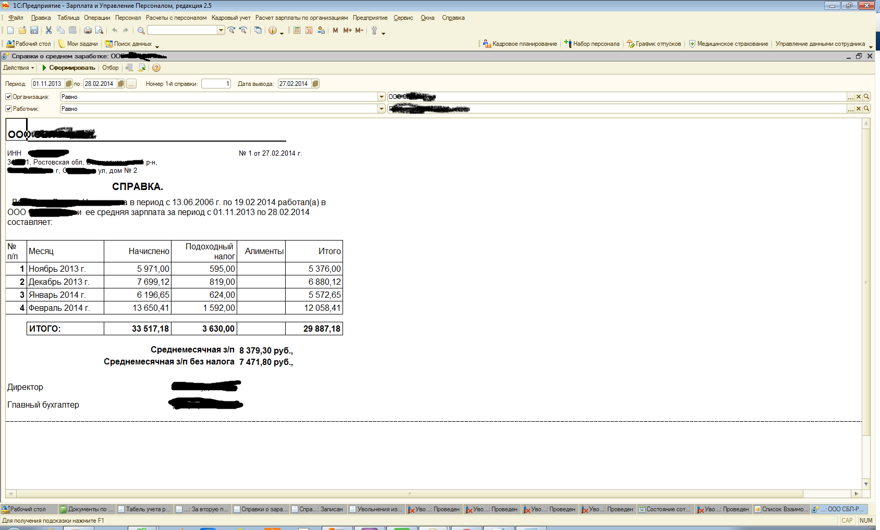Open Кадровое планирование
The image size is (880, 530).
(520, 44)
